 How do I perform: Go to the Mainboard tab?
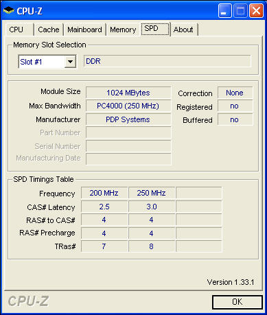(84, 30)
